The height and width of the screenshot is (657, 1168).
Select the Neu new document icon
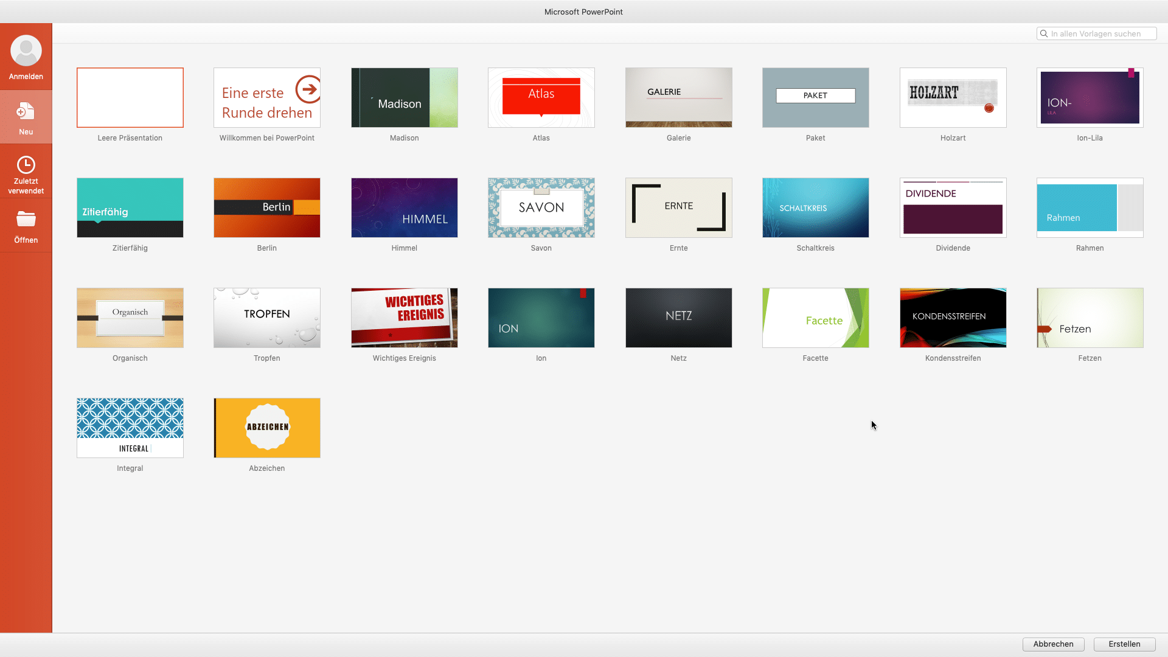26,111
